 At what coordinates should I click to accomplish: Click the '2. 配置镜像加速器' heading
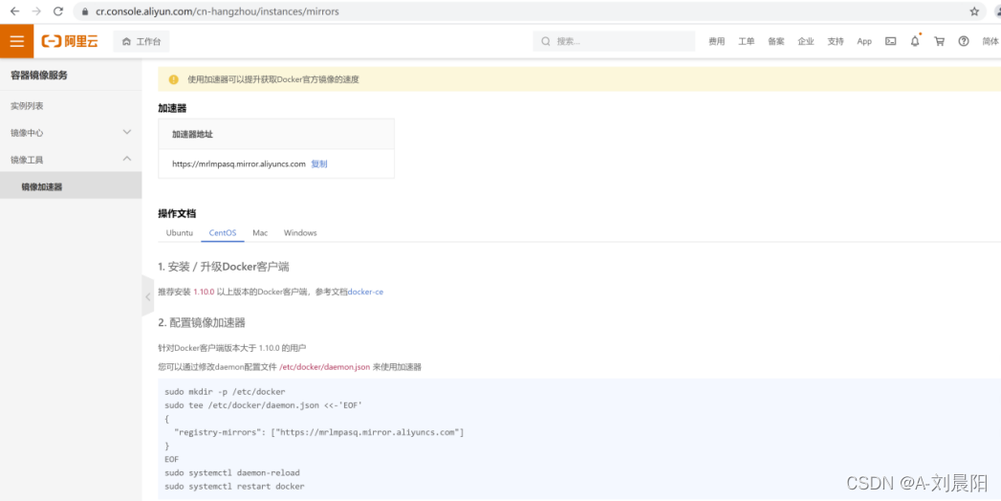(202, 322)
